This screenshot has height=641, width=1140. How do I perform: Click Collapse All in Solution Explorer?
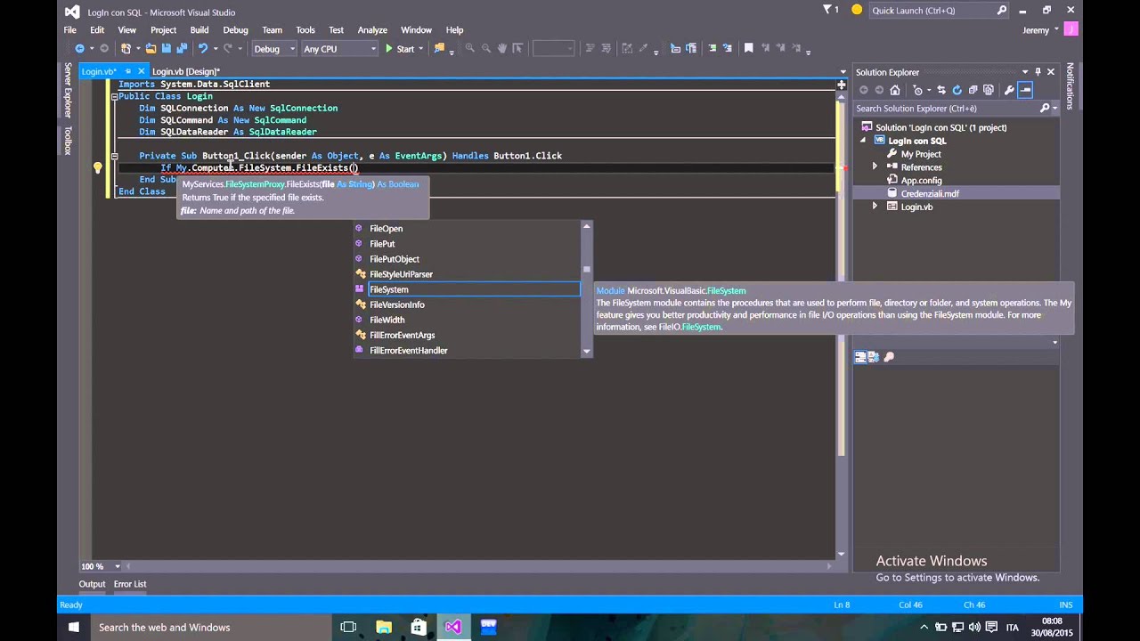pos(973,90)
